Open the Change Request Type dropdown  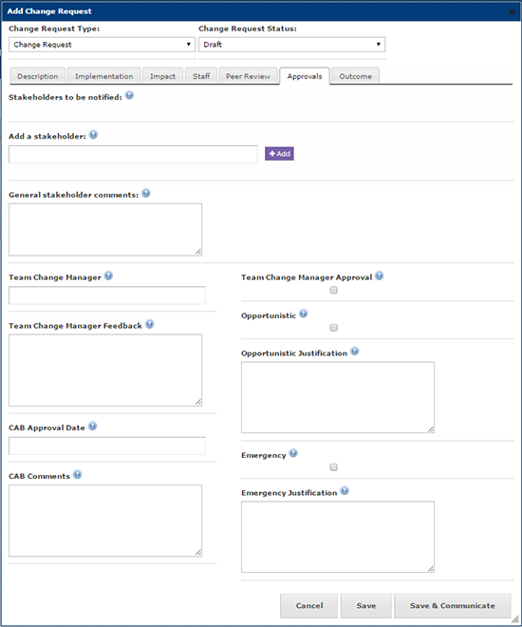102,45
